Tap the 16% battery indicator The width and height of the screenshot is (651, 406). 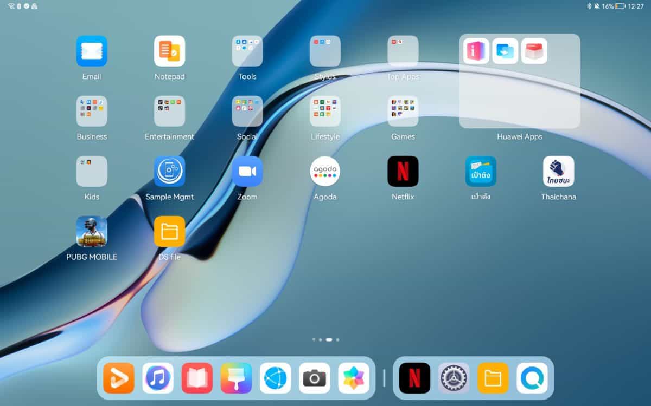coord(614,6)
